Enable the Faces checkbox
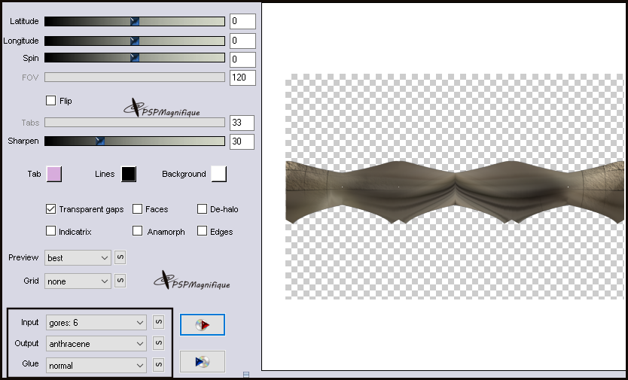The image size is (628, 380). 137,209
